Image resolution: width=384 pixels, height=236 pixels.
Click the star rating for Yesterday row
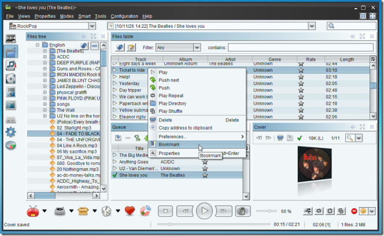coord(301,83)
